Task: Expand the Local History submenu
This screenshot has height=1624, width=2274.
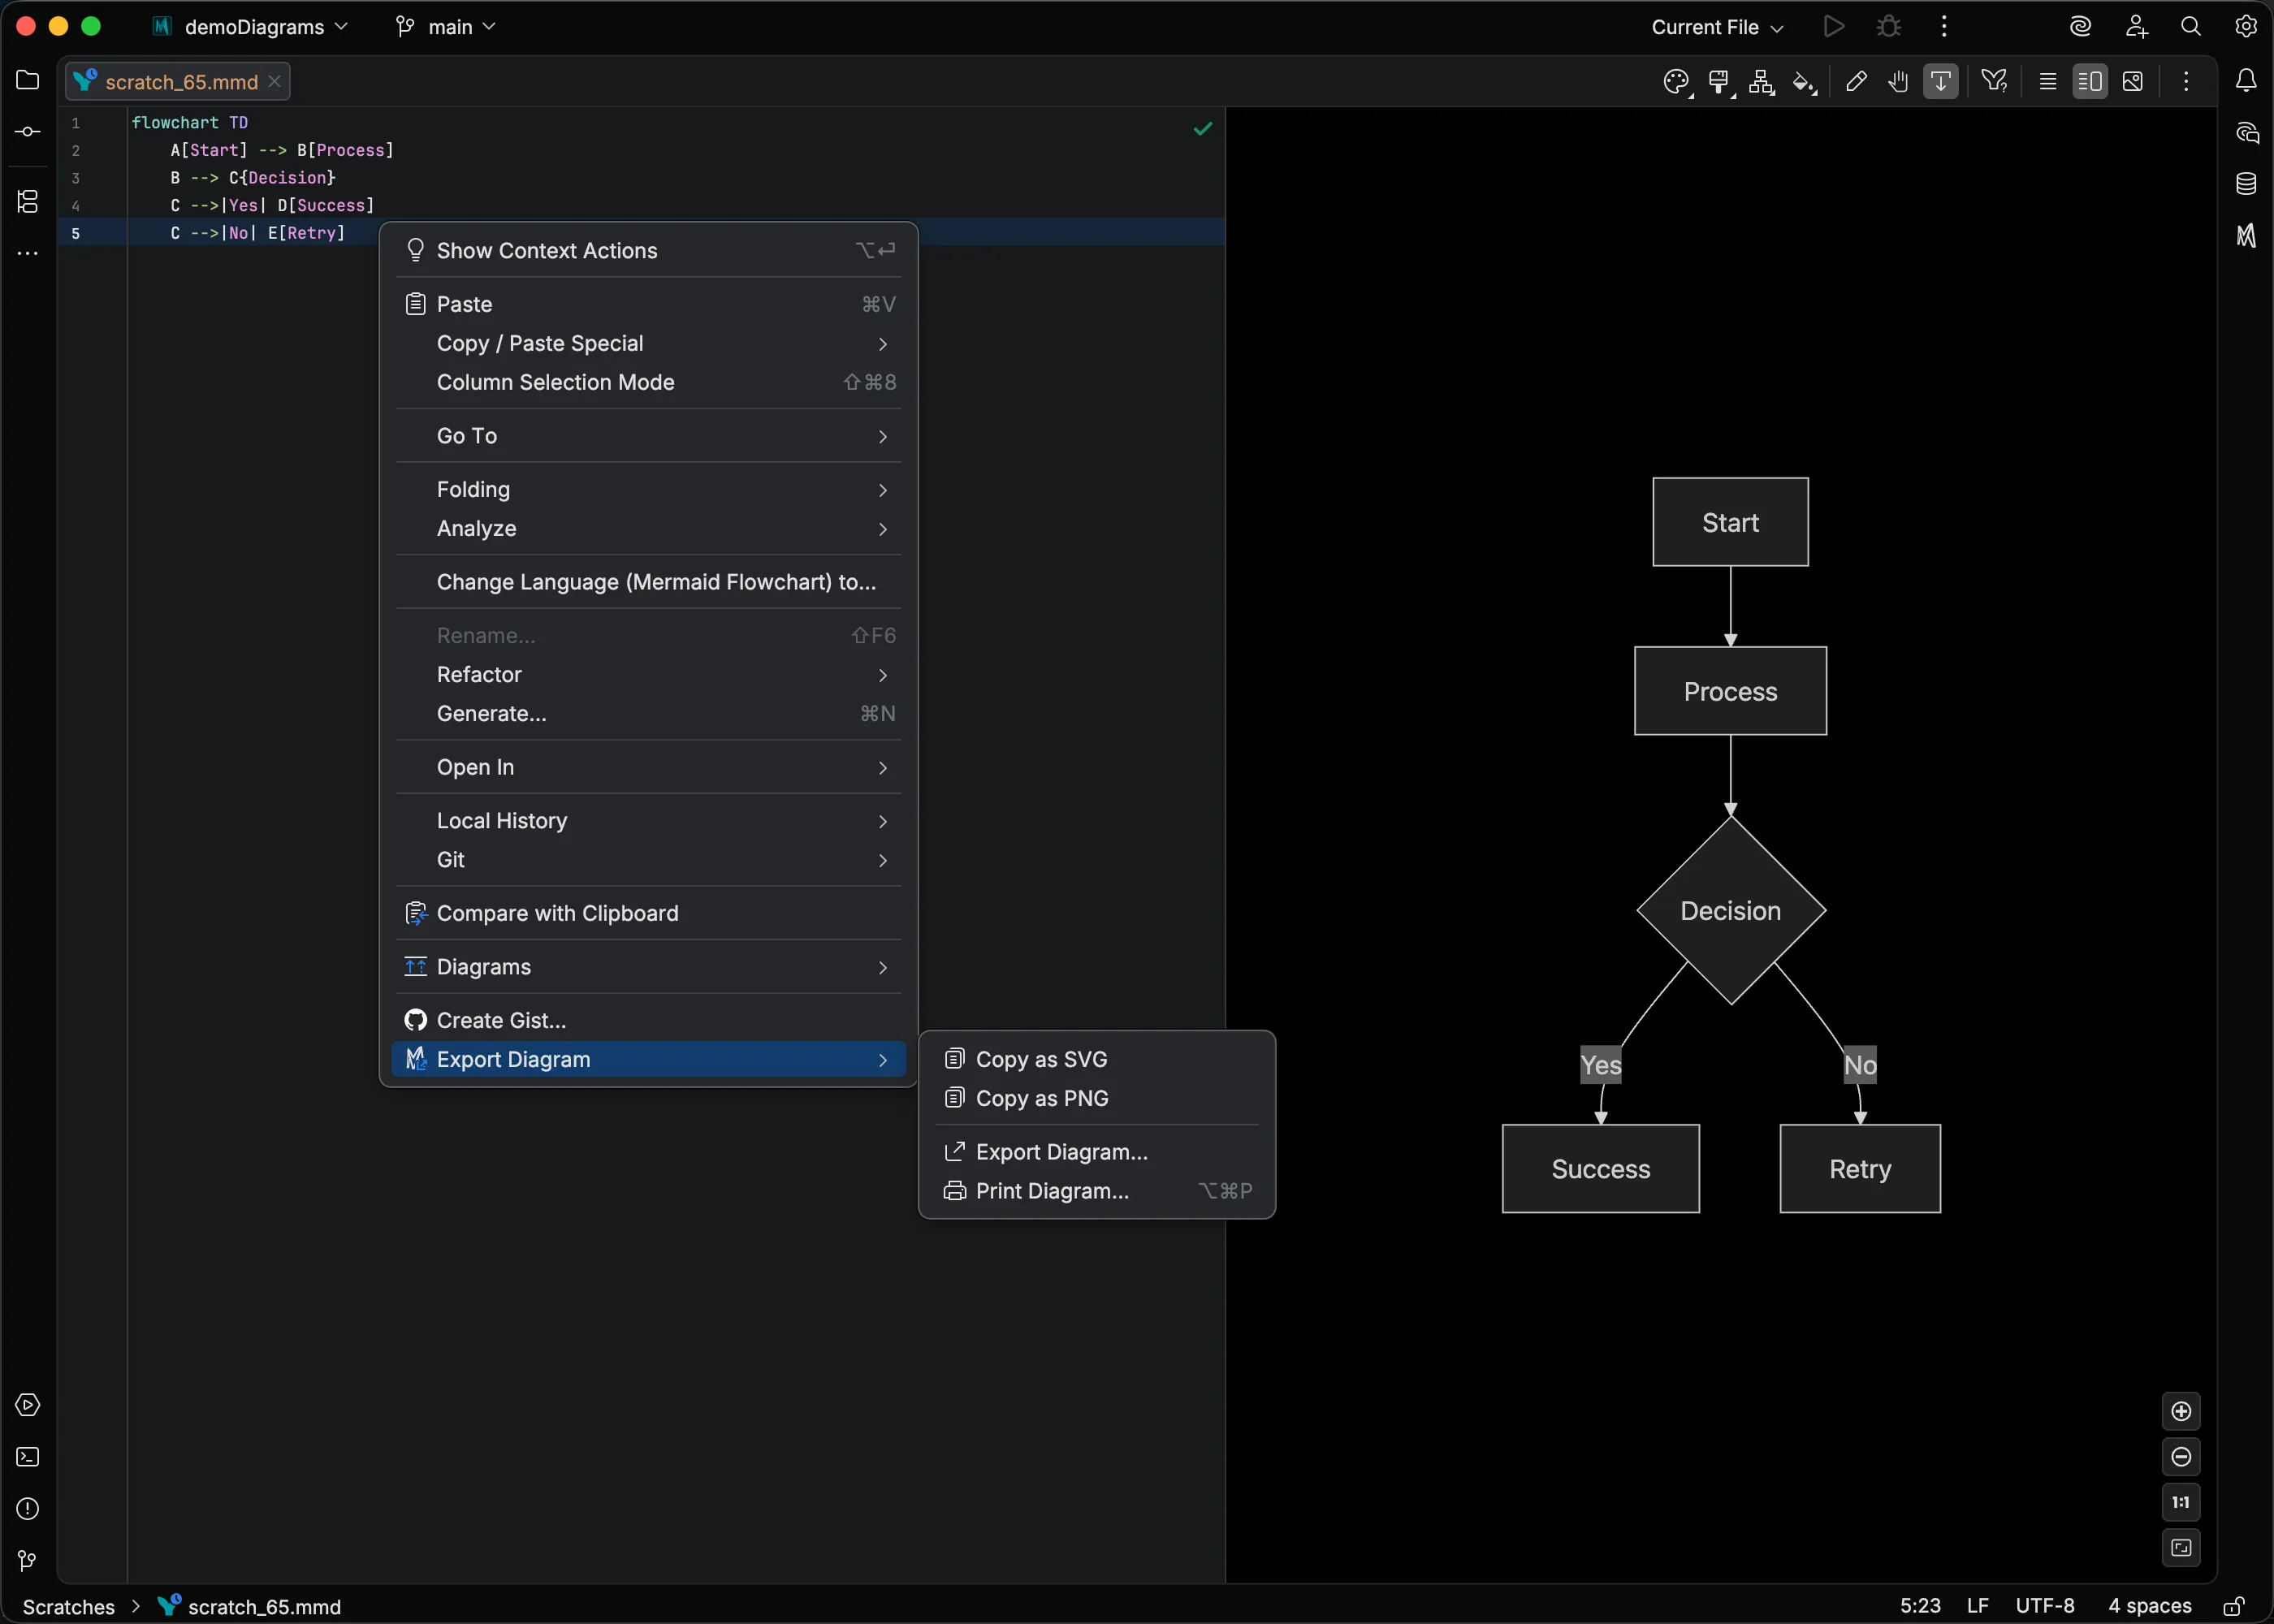Action: 650,821
